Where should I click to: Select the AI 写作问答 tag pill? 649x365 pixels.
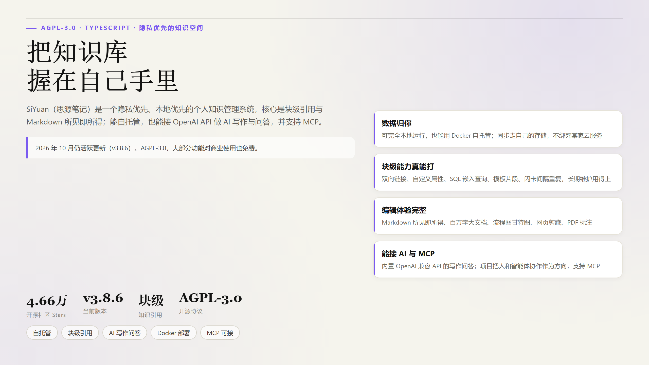tap(125, 333)
